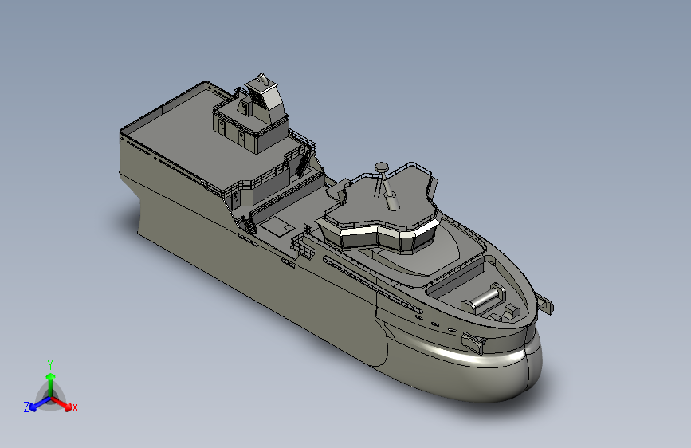The image size is (691, 448).
Task: Select the Z label on orientation triad
Action: pos(26,407)
